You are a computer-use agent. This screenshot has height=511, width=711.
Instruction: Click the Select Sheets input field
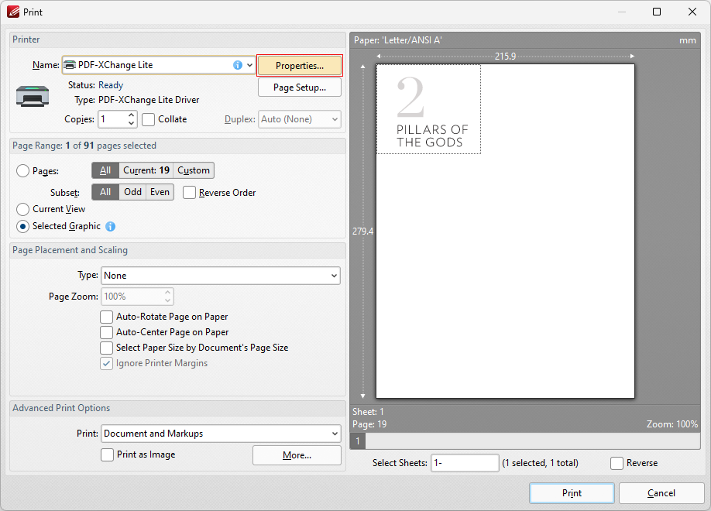tap(465, 463)
